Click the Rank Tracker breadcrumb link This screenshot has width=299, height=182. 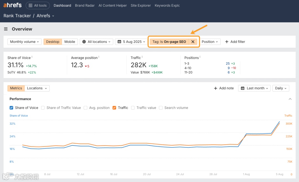(x=17, y=16)
